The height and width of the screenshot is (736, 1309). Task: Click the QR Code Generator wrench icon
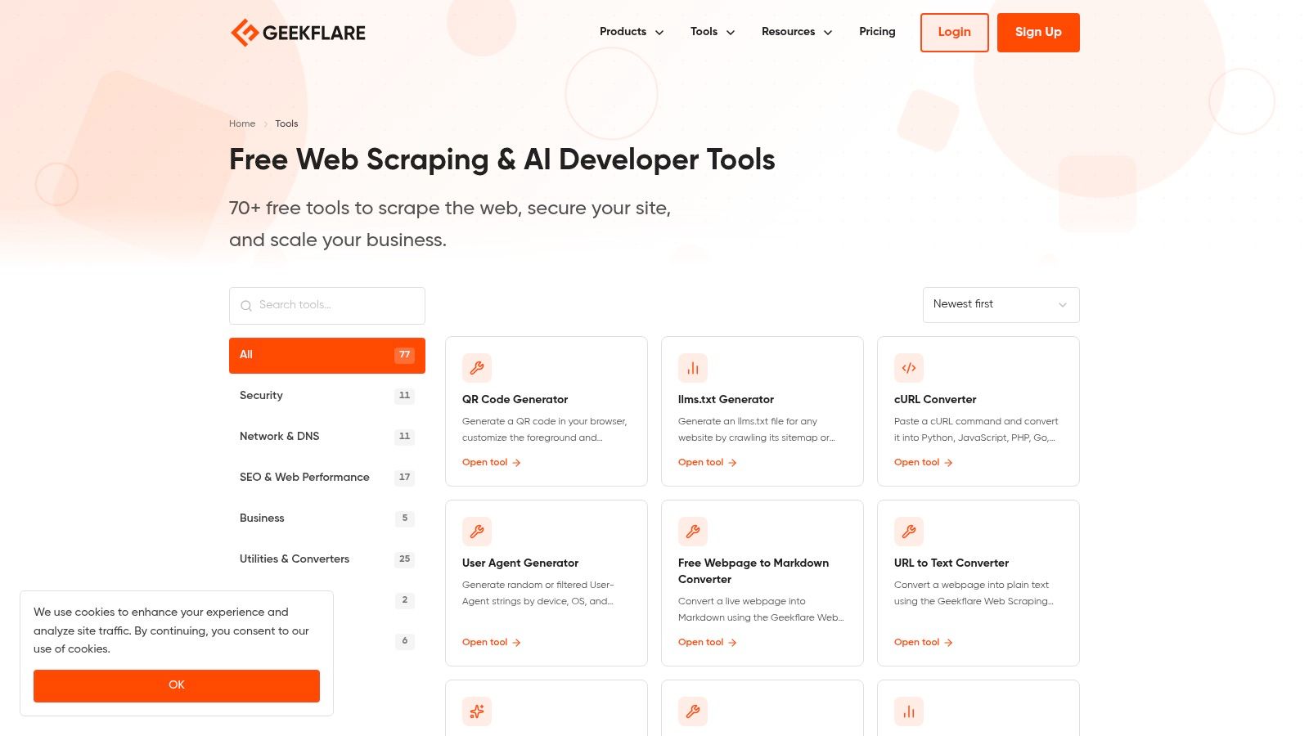[477, 368]
